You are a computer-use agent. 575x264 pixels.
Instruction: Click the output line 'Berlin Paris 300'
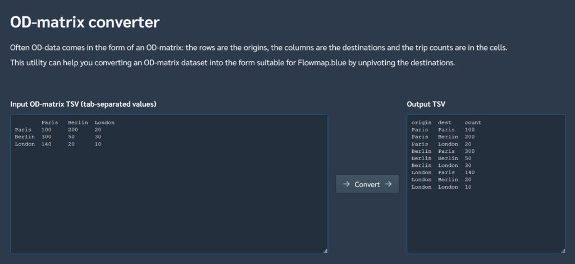442,151
